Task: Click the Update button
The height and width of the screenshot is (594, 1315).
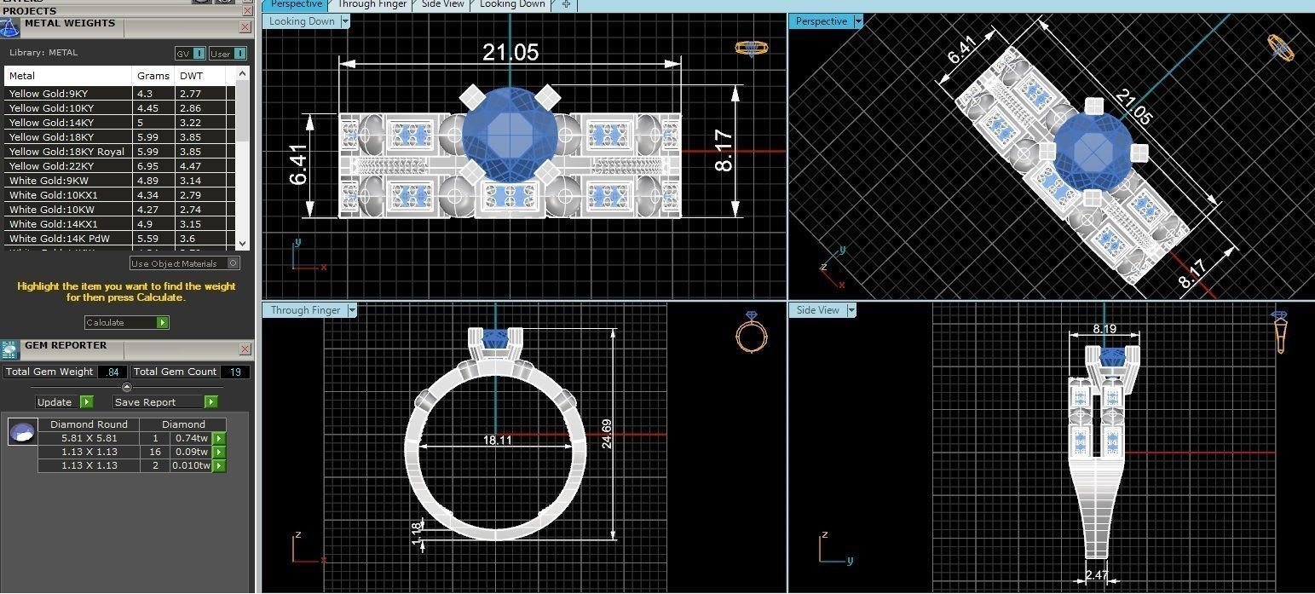Action: pos(65,401)
